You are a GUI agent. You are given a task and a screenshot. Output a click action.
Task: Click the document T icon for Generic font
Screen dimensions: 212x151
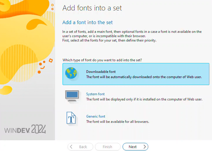[71, 118]
